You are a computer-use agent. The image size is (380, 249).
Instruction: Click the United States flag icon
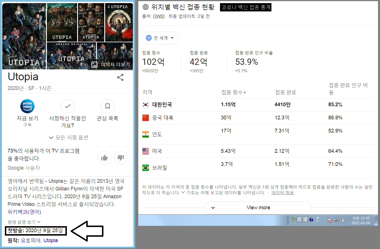tap(145, 151)
